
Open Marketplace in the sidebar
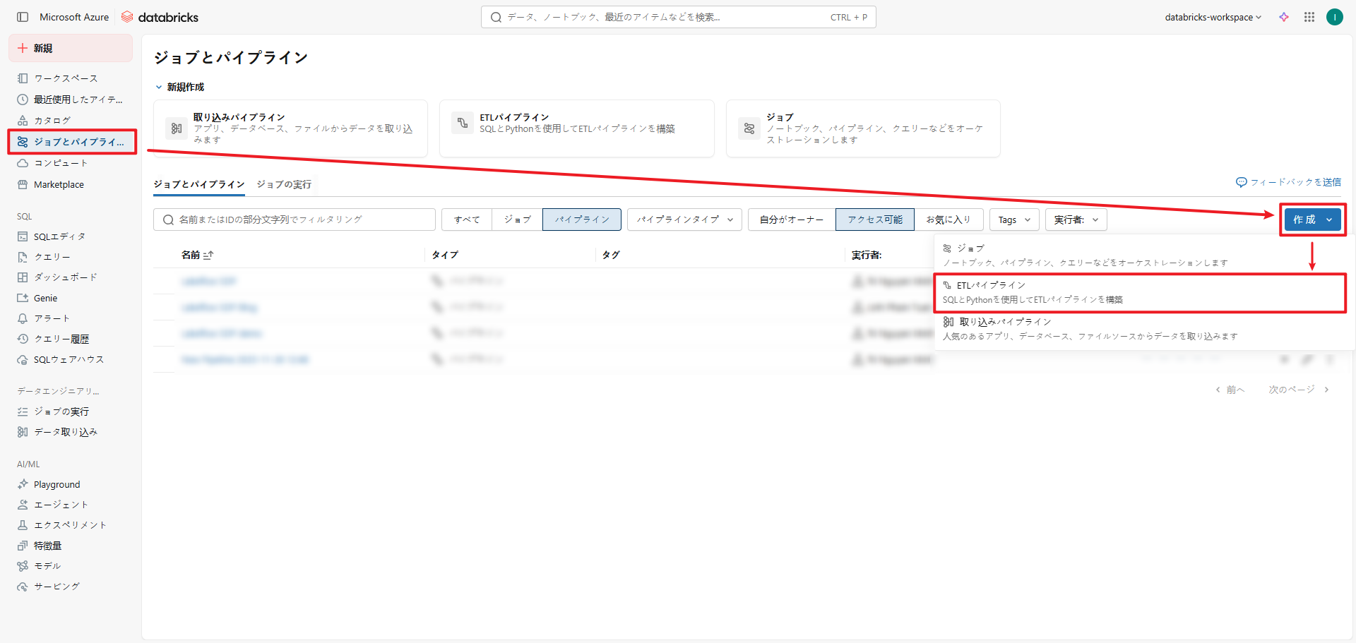59,185
